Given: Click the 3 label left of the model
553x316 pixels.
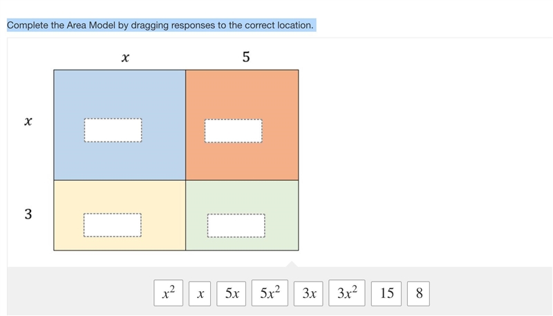Looking at the screenshot, I should pos(28,214).
